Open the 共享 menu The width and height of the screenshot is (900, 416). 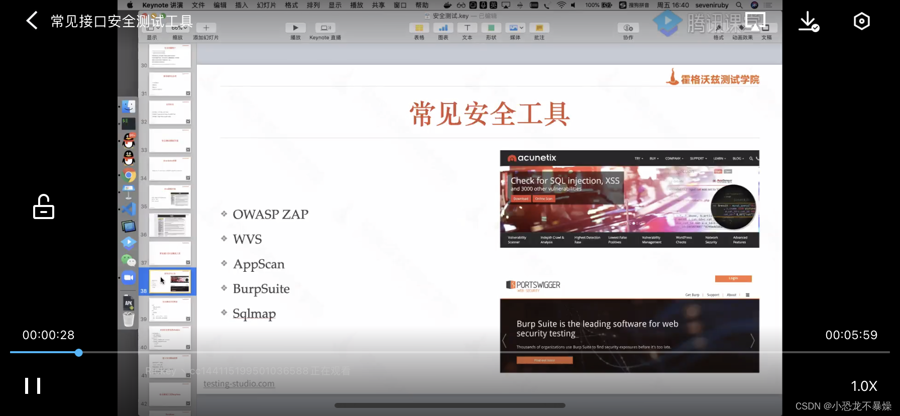tap(378, 5)
